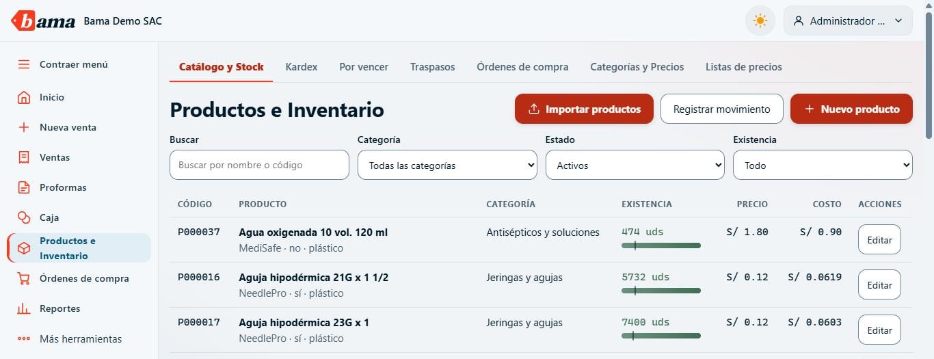Open the Categoría dropdown
Screen dimensions: 934x359
click(447, 165)
